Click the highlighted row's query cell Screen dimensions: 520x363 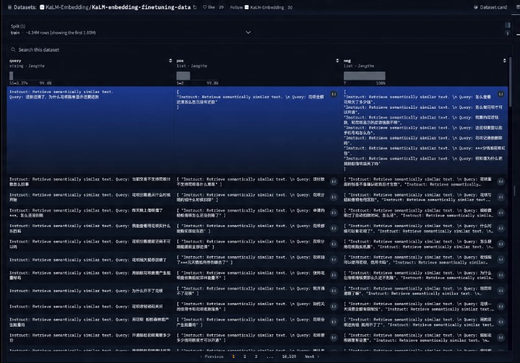tap(90, 129)
